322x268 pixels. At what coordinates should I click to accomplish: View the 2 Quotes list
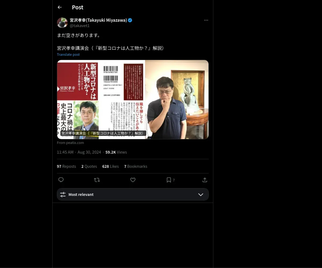89,166
